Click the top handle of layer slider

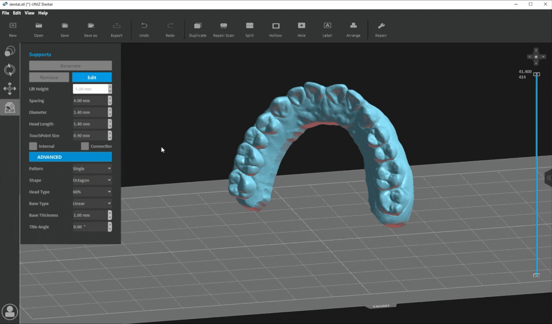536,74
